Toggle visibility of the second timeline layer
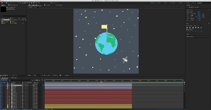Screen dimensions: 211x110 point(1,85)
